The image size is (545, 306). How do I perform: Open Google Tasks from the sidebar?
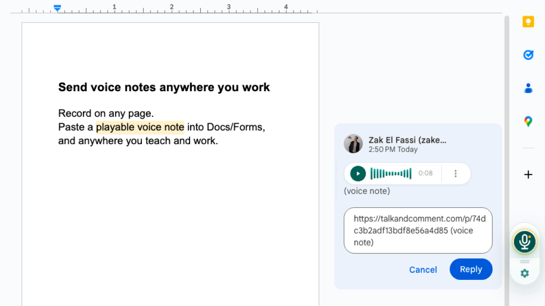(x=528, y=55)
